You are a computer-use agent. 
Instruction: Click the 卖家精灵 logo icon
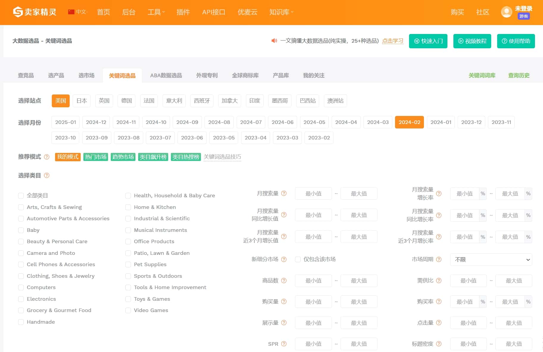coord(18,12)
